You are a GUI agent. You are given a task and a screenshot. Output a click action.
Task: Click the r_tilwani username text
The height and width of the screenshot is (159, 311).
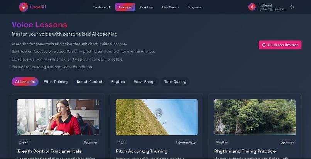click(x=265, y=5)
